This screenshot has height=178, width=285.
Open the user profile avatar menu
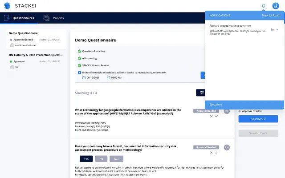(x=276, y=6)
